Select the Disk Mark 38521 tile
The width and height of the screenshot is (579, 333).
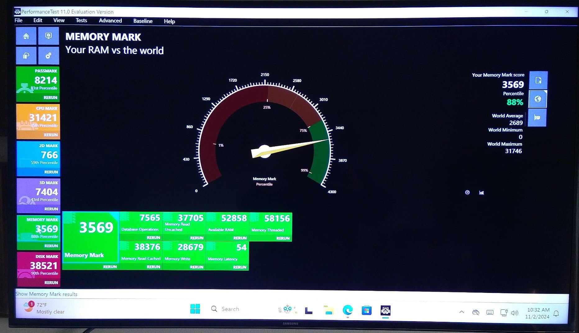coord(39,265)
